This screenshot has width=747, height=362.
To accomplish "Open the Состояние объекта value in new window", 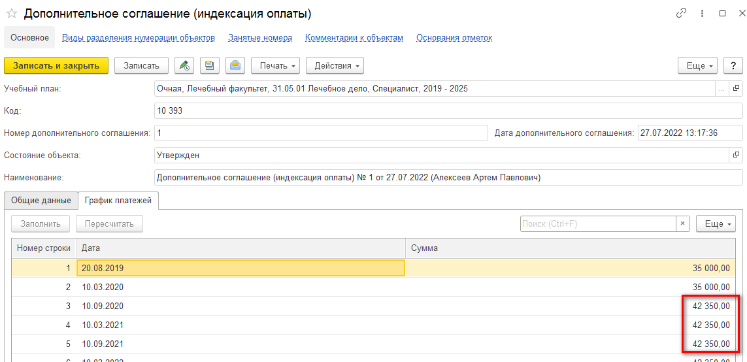I will (736, 155).
